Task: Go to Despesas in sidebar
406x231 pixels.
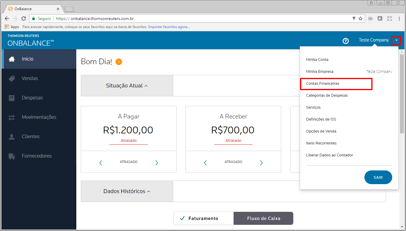Action: tap(39, 98)
